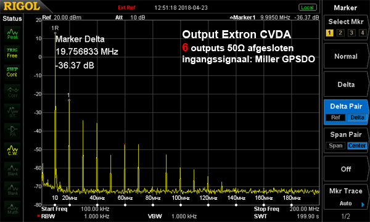The height and width of the screenshot is (222, 370).
Task: Click the 19.756833 MHz delta value
Action: tap(87, 51)
